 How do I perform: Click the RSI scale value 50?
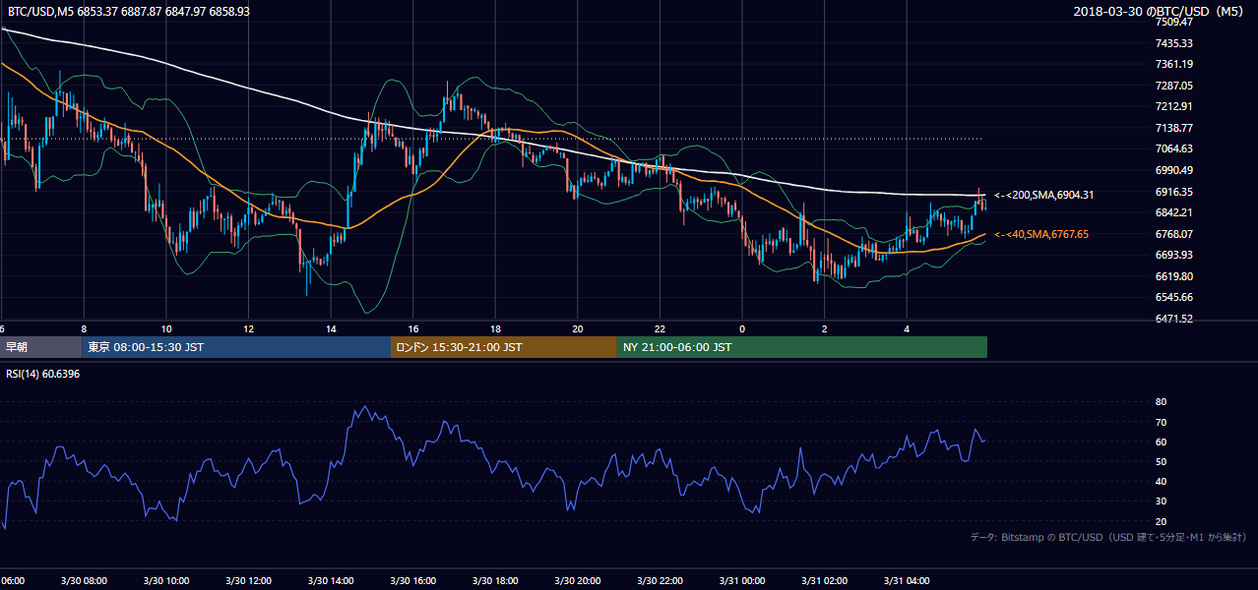click(x=1161, y=461)
